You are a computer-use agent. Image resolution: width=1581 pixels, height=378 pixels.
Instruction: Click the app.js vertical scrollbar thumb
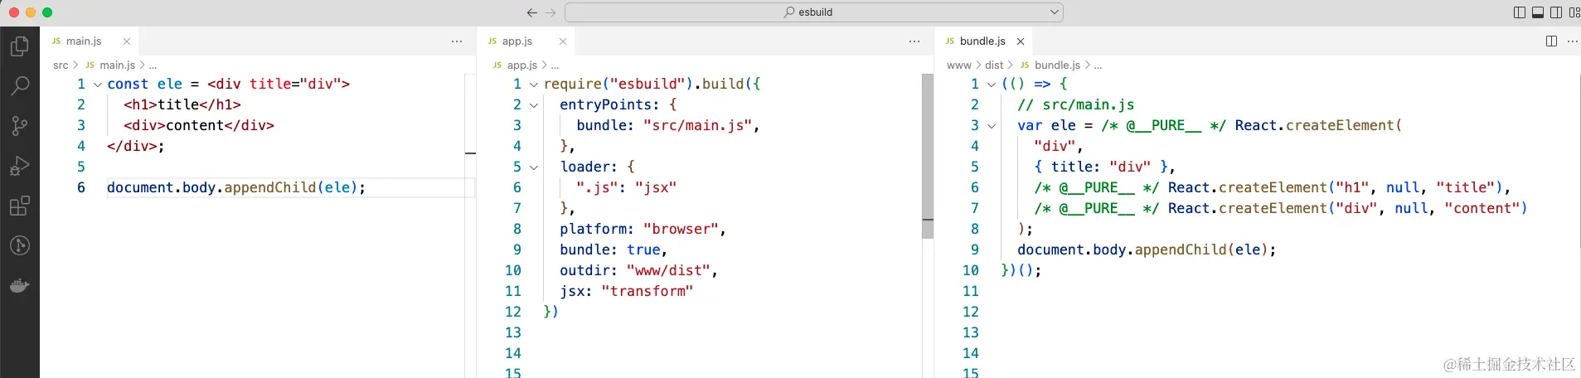click(928, 156)
